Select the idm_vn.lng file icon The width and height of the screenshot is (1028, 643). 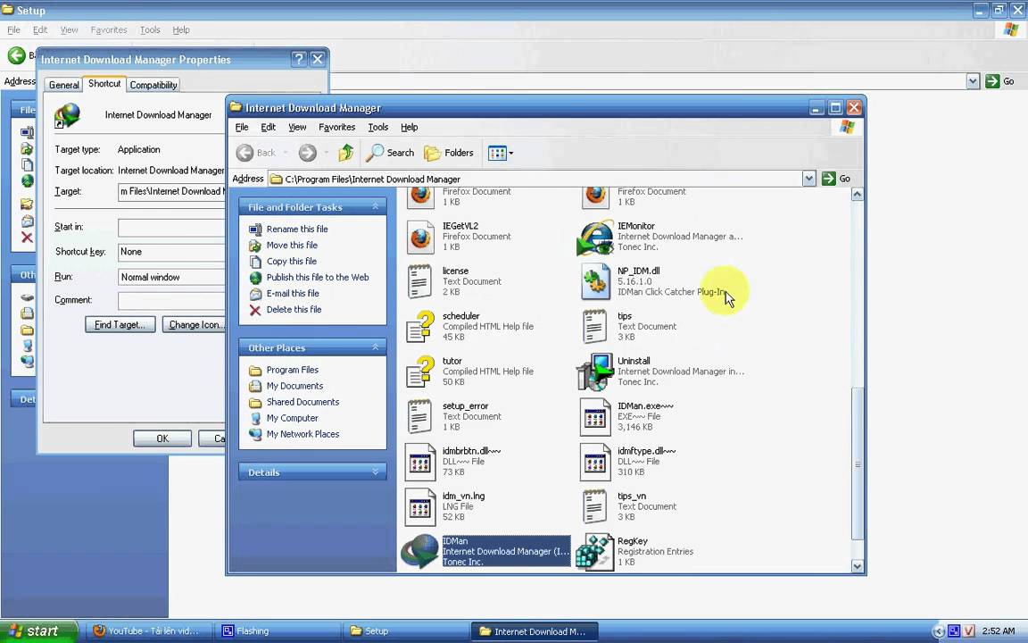pyautogui.click(x=420, y=506)
